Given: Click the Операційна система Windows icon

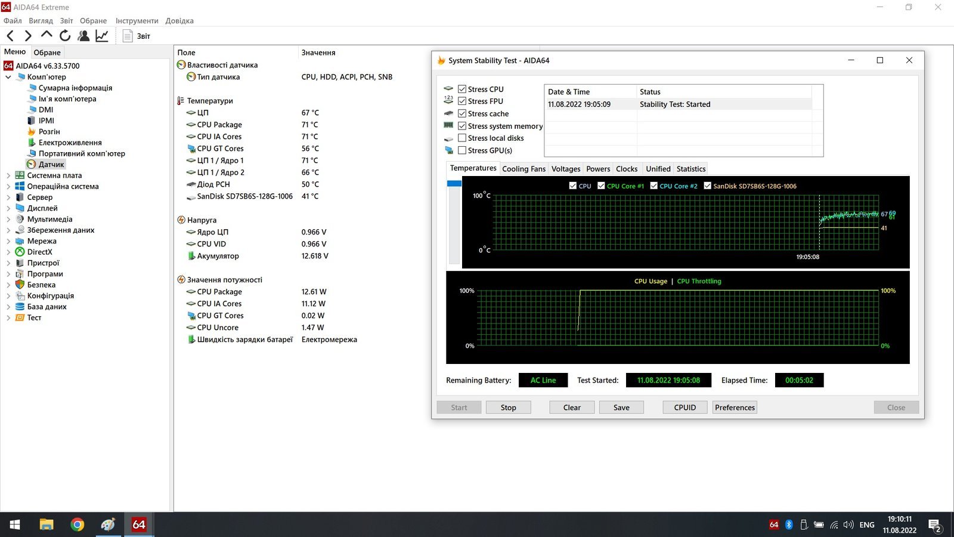Looking at the screenshot, I should click(20, 186).
